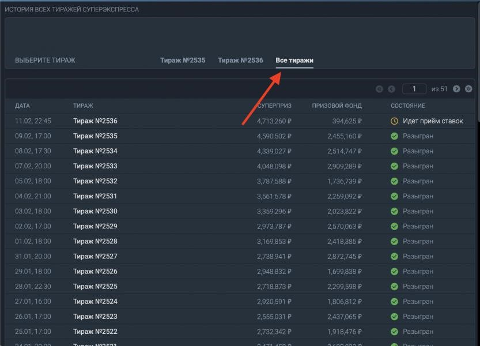
Task: Click the superprize value 4,590,502 ₽
Action: pos(274,136)
